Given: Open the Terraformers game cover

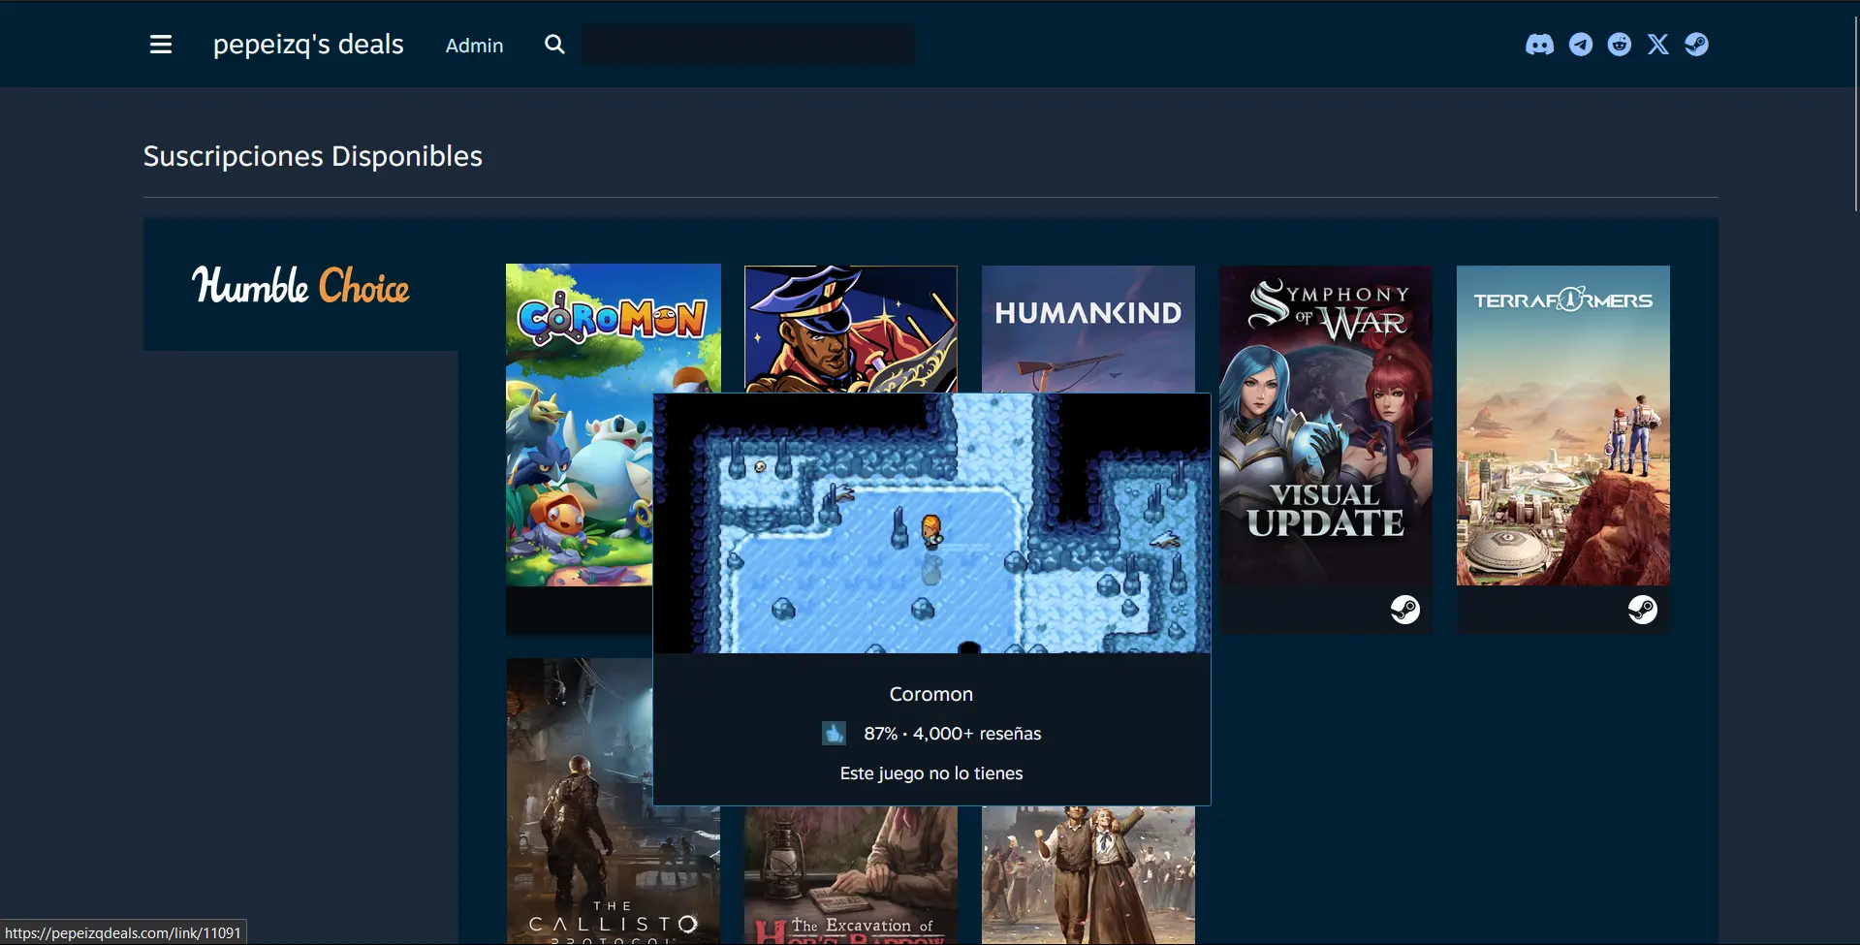Looking at the screenshot, I should click(1562, 426).
